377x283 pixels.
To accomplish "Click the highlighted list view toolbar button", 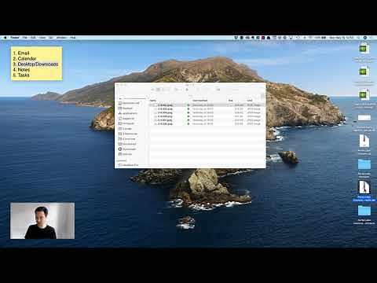I will (x=158, y=90).
